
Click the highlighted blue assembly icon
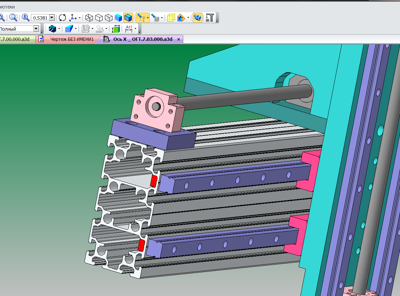(x=197, y=18)
